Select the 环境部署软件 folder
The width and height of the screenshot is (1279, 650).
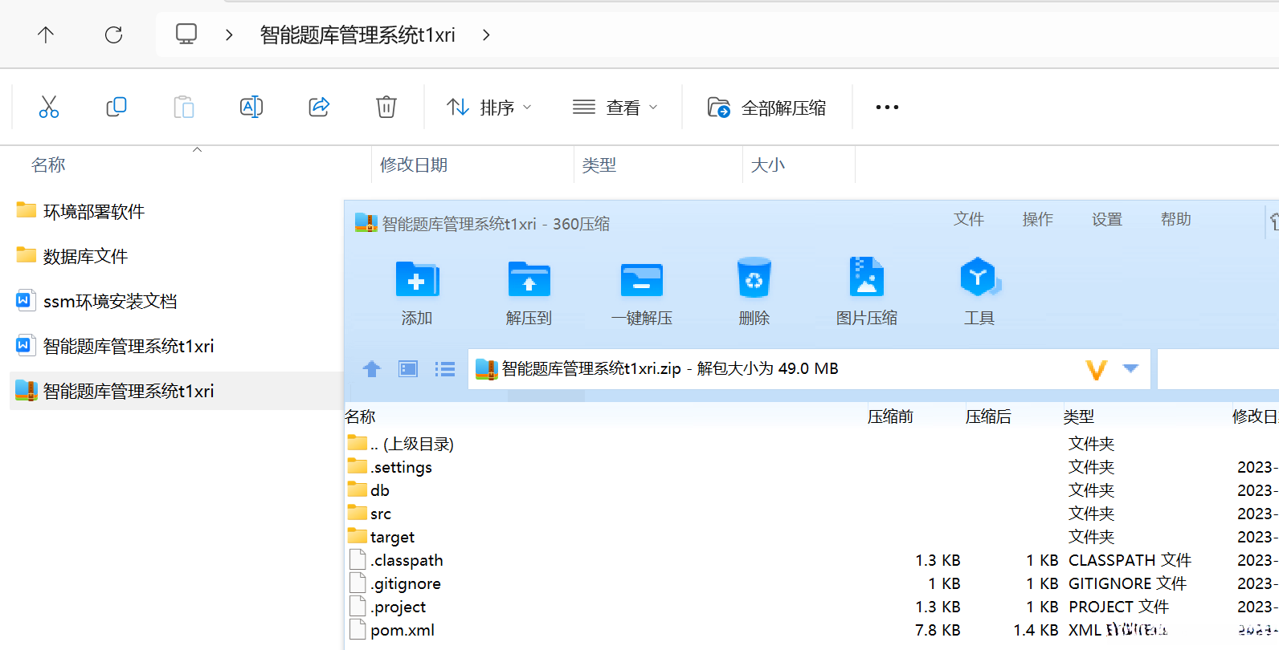point(80,211)
